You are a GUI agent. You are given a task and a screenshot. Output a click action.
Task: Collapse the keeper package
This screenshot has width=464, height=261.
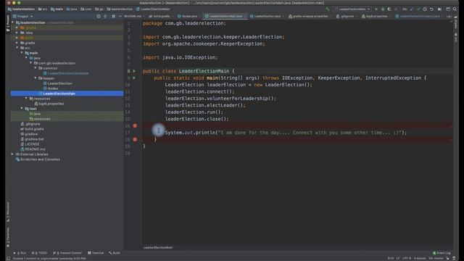point(36,78)
